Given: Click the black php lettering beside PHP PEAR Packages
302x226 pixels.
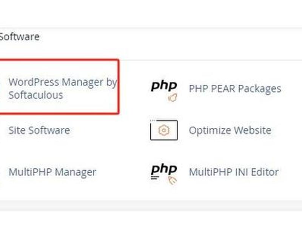Looking at the screenshot, I should pos(164,86).
